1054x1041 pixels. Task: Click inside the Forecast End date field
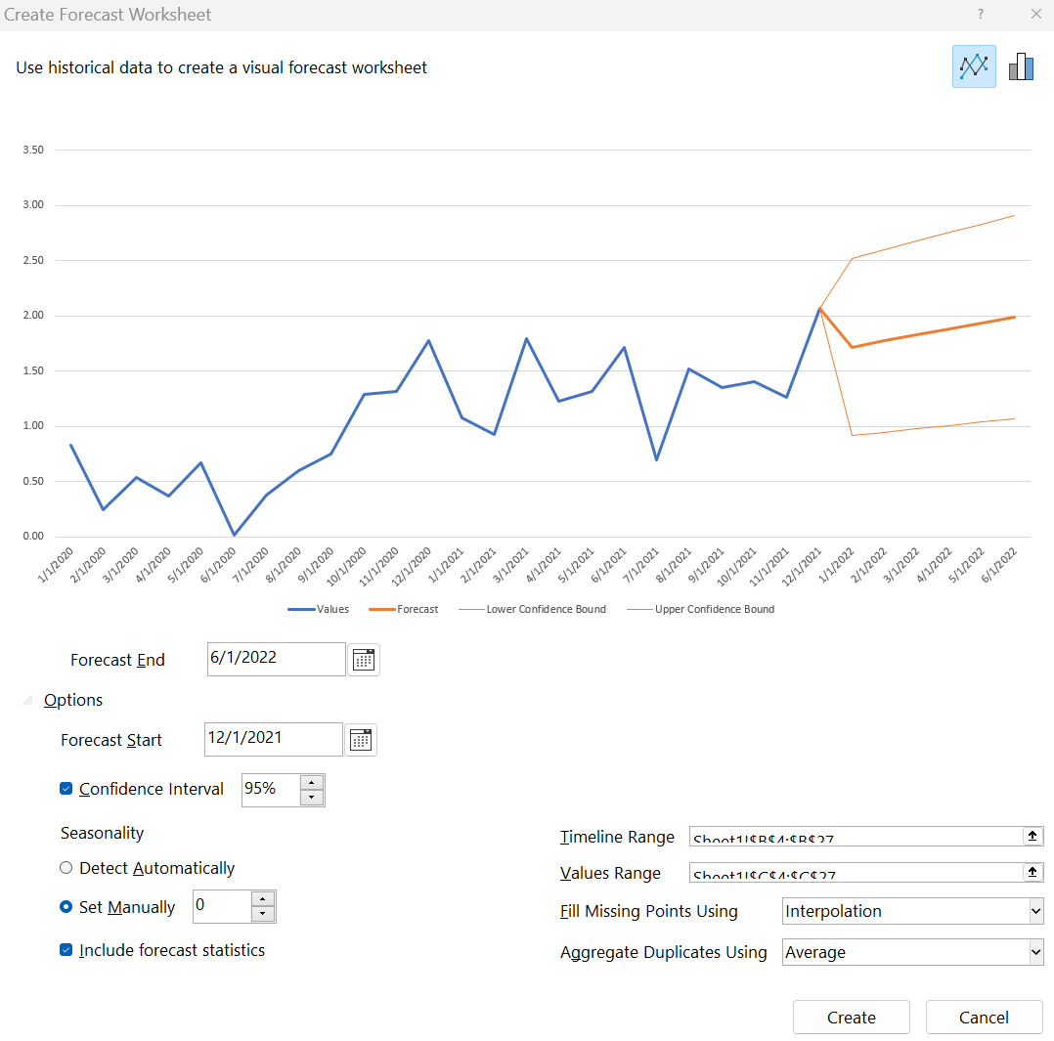click(274, 659)
